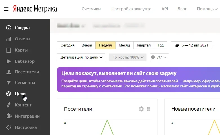Click the purple Цели promo banner

pyautogui.click(x=139, y=80)
